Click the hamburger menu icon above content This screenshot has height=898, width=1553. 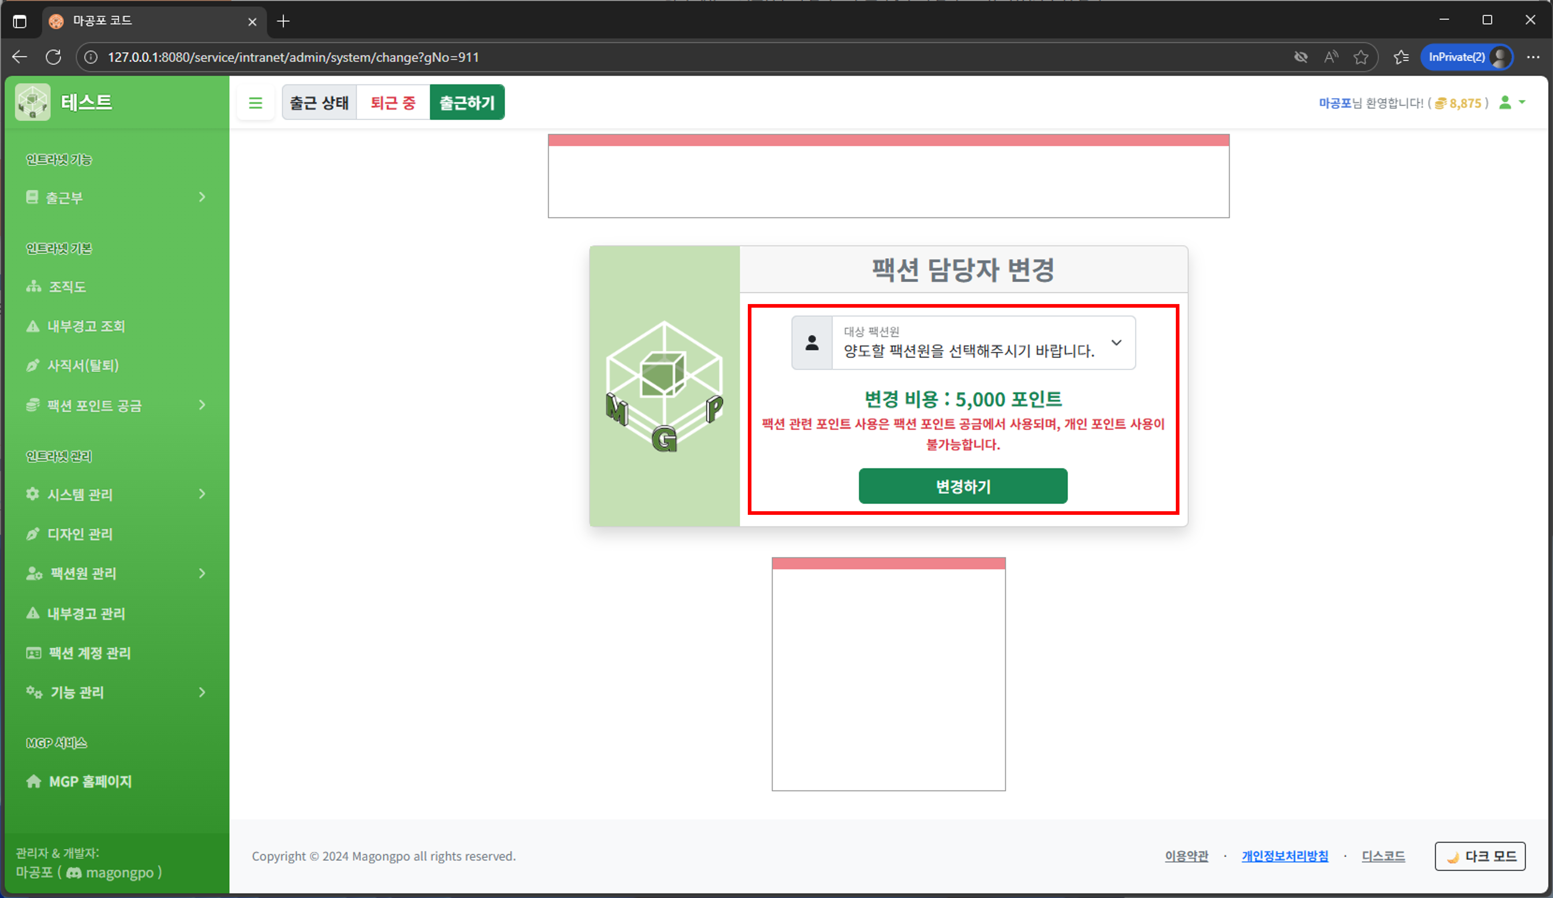(x=256, y=102)
